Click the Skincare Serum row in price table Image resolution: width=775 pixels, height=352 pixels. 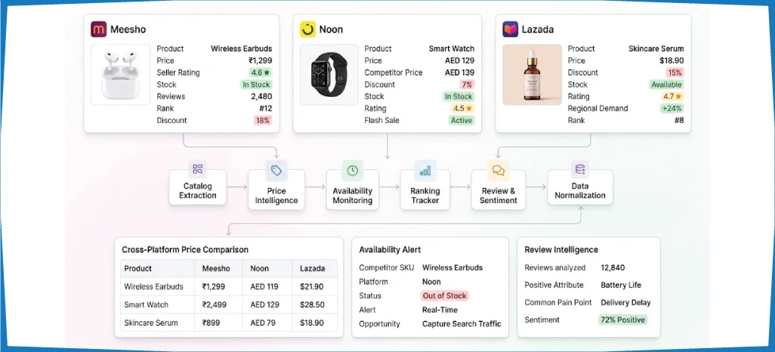pos(229,323)
